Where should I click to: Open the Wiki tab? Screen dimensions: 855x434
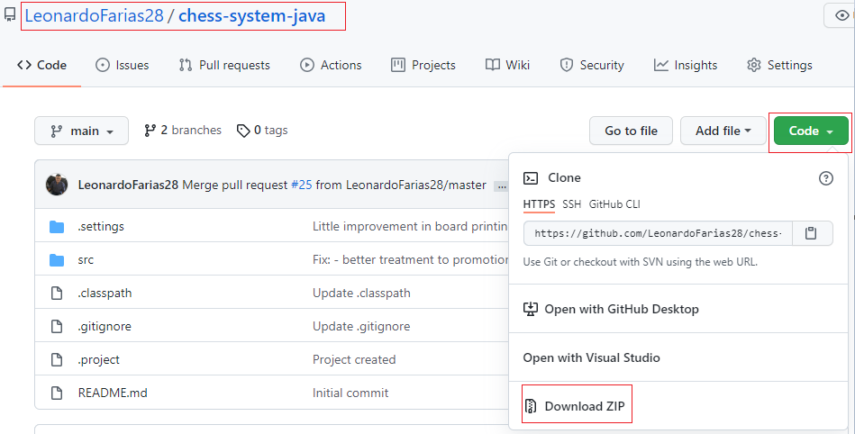click(507, 65)
